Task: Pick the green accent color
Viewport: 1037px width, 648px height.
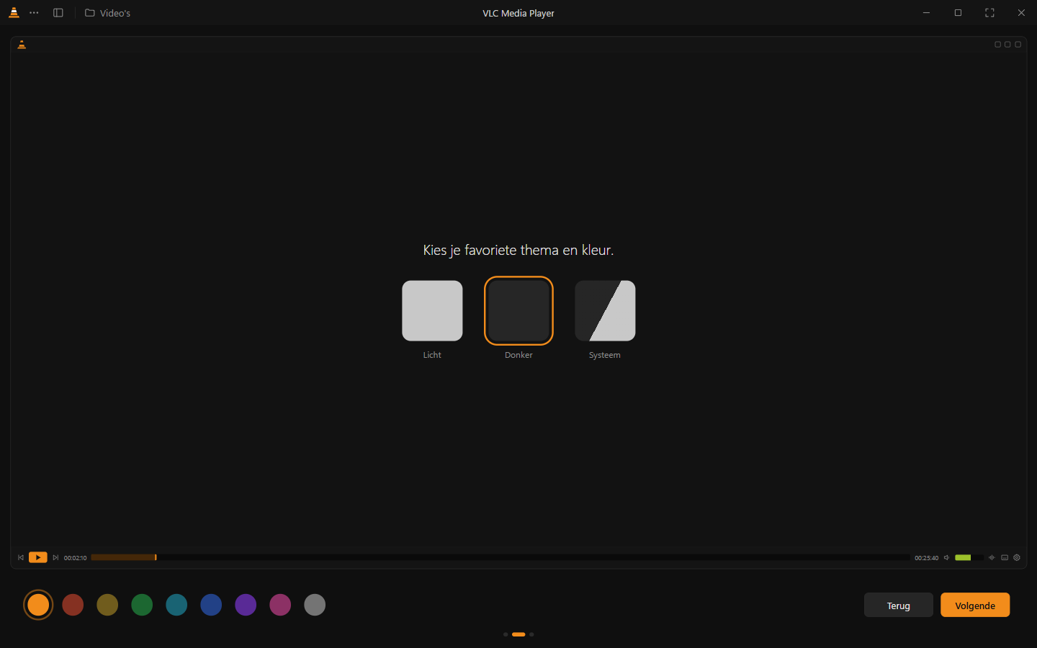Action: (x=142, y=605)
